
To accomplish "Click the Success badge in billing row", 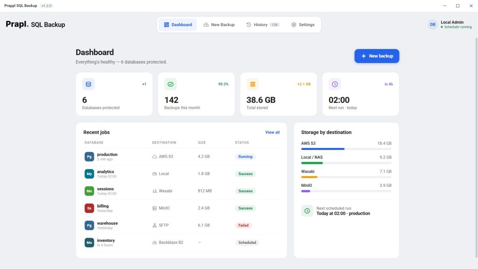I will [245, 208].
